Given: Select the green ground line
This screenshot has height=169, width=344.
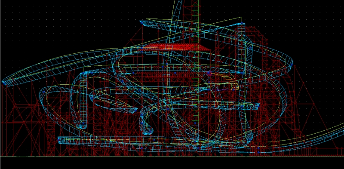Looking at the screenshot, I should click(172, 156).
